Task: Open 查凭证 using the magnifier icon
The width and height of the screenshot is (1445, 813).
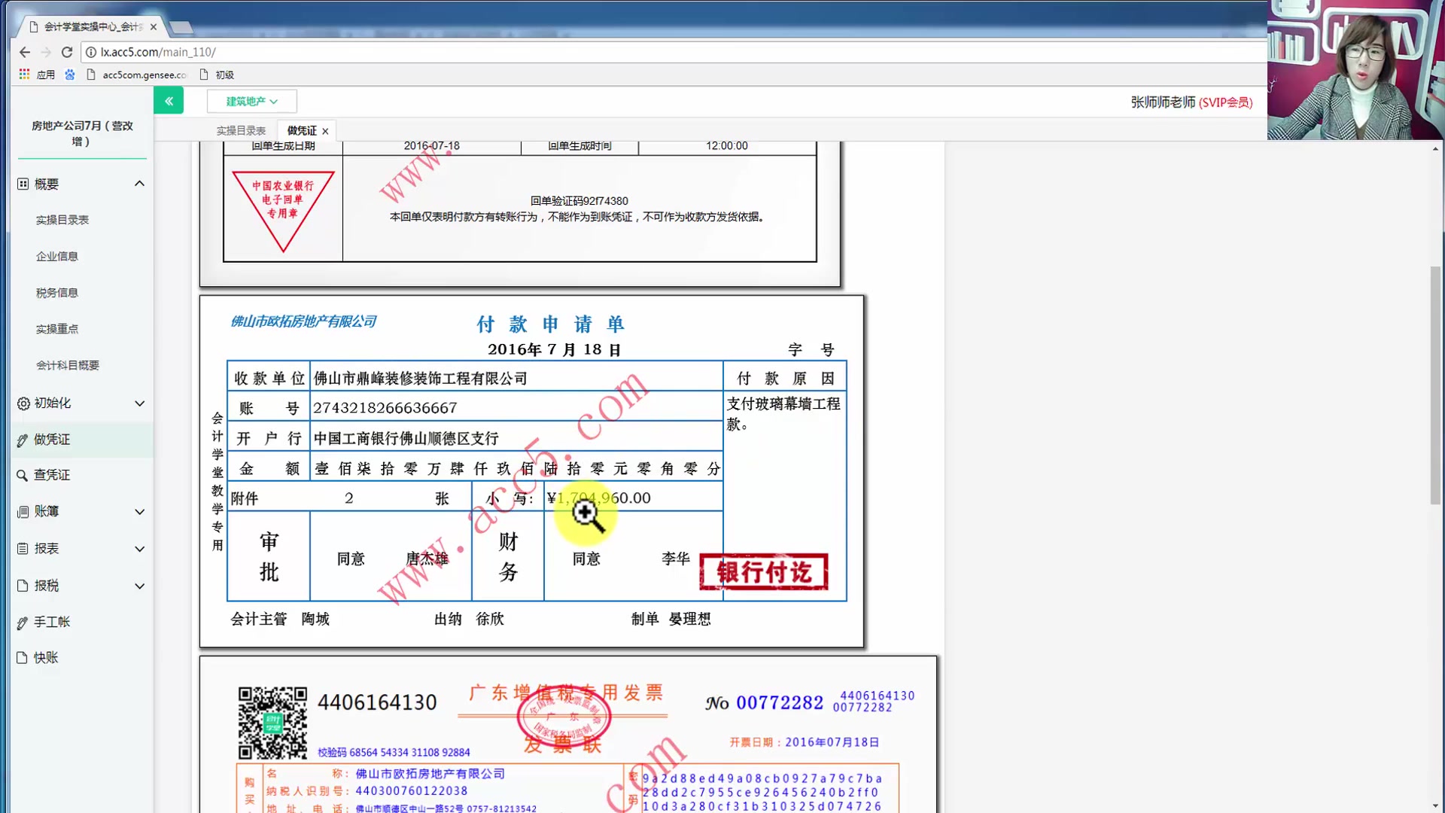Action: tap(23, 475)
